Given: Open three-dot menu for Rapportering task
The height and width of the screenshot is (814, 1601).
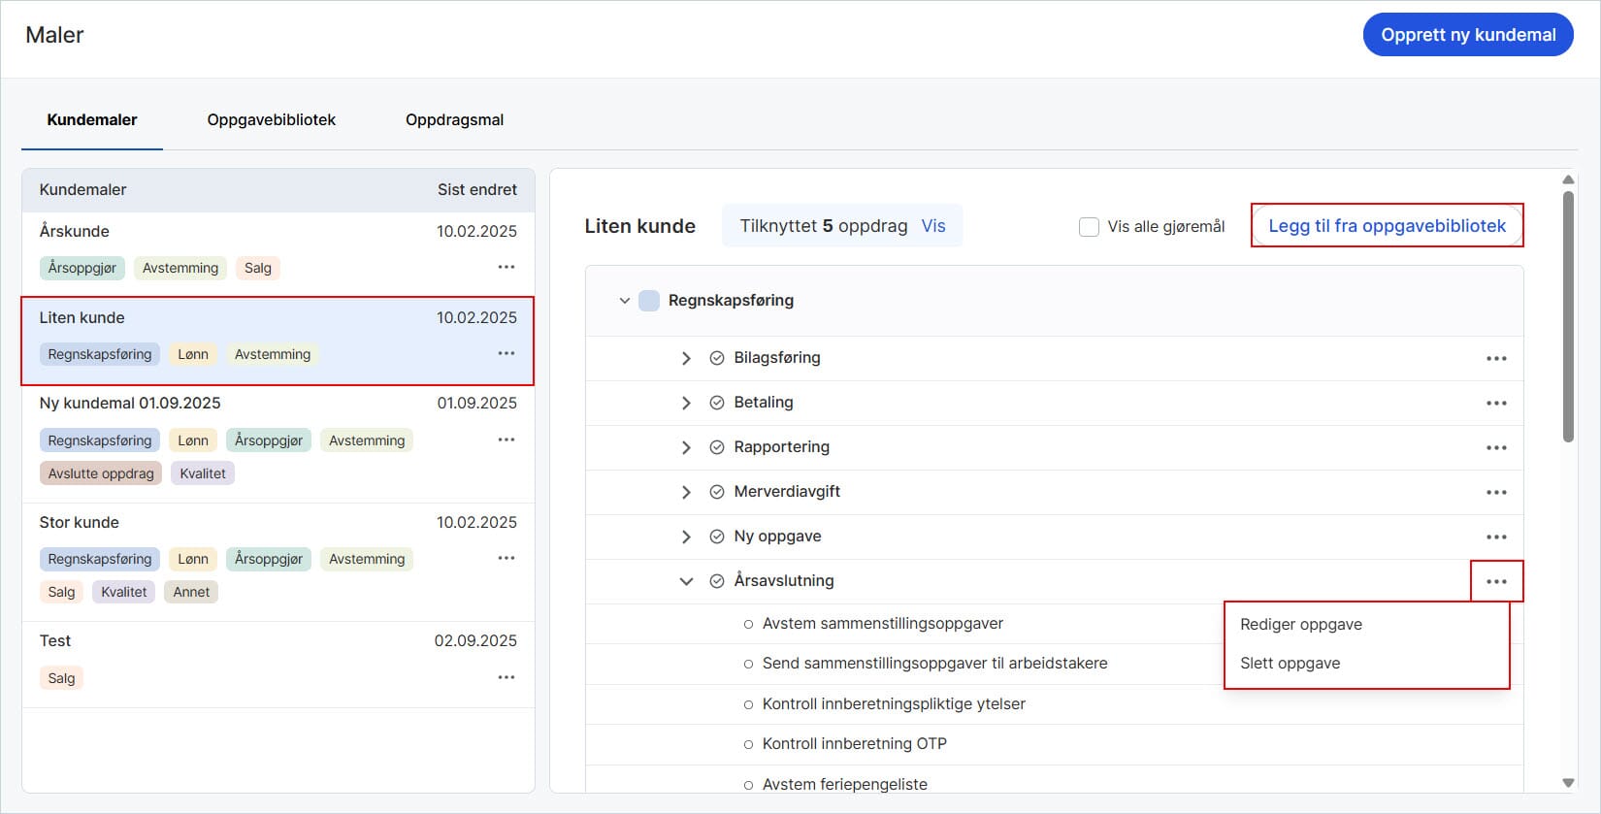Looking at the screenshot, I should 1496,447.
